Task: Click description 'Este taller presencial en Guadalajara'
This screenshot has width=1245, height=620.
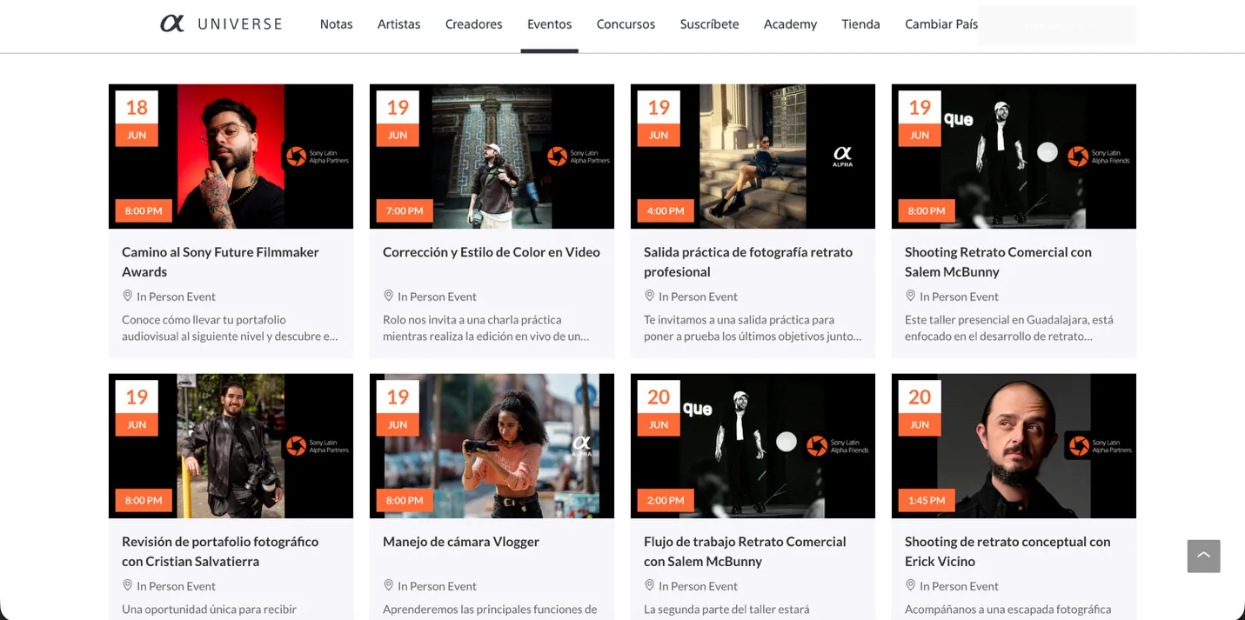Action: pyautogui.click(x=1009, y=328)
